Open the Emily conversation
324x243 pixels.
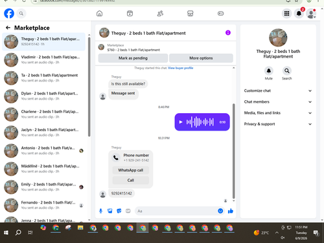pos(43,187)
